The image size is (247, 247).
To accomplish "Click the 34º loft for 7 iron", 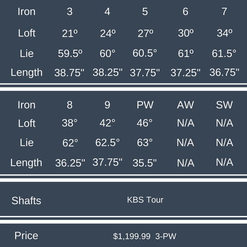I will (224, 33).
